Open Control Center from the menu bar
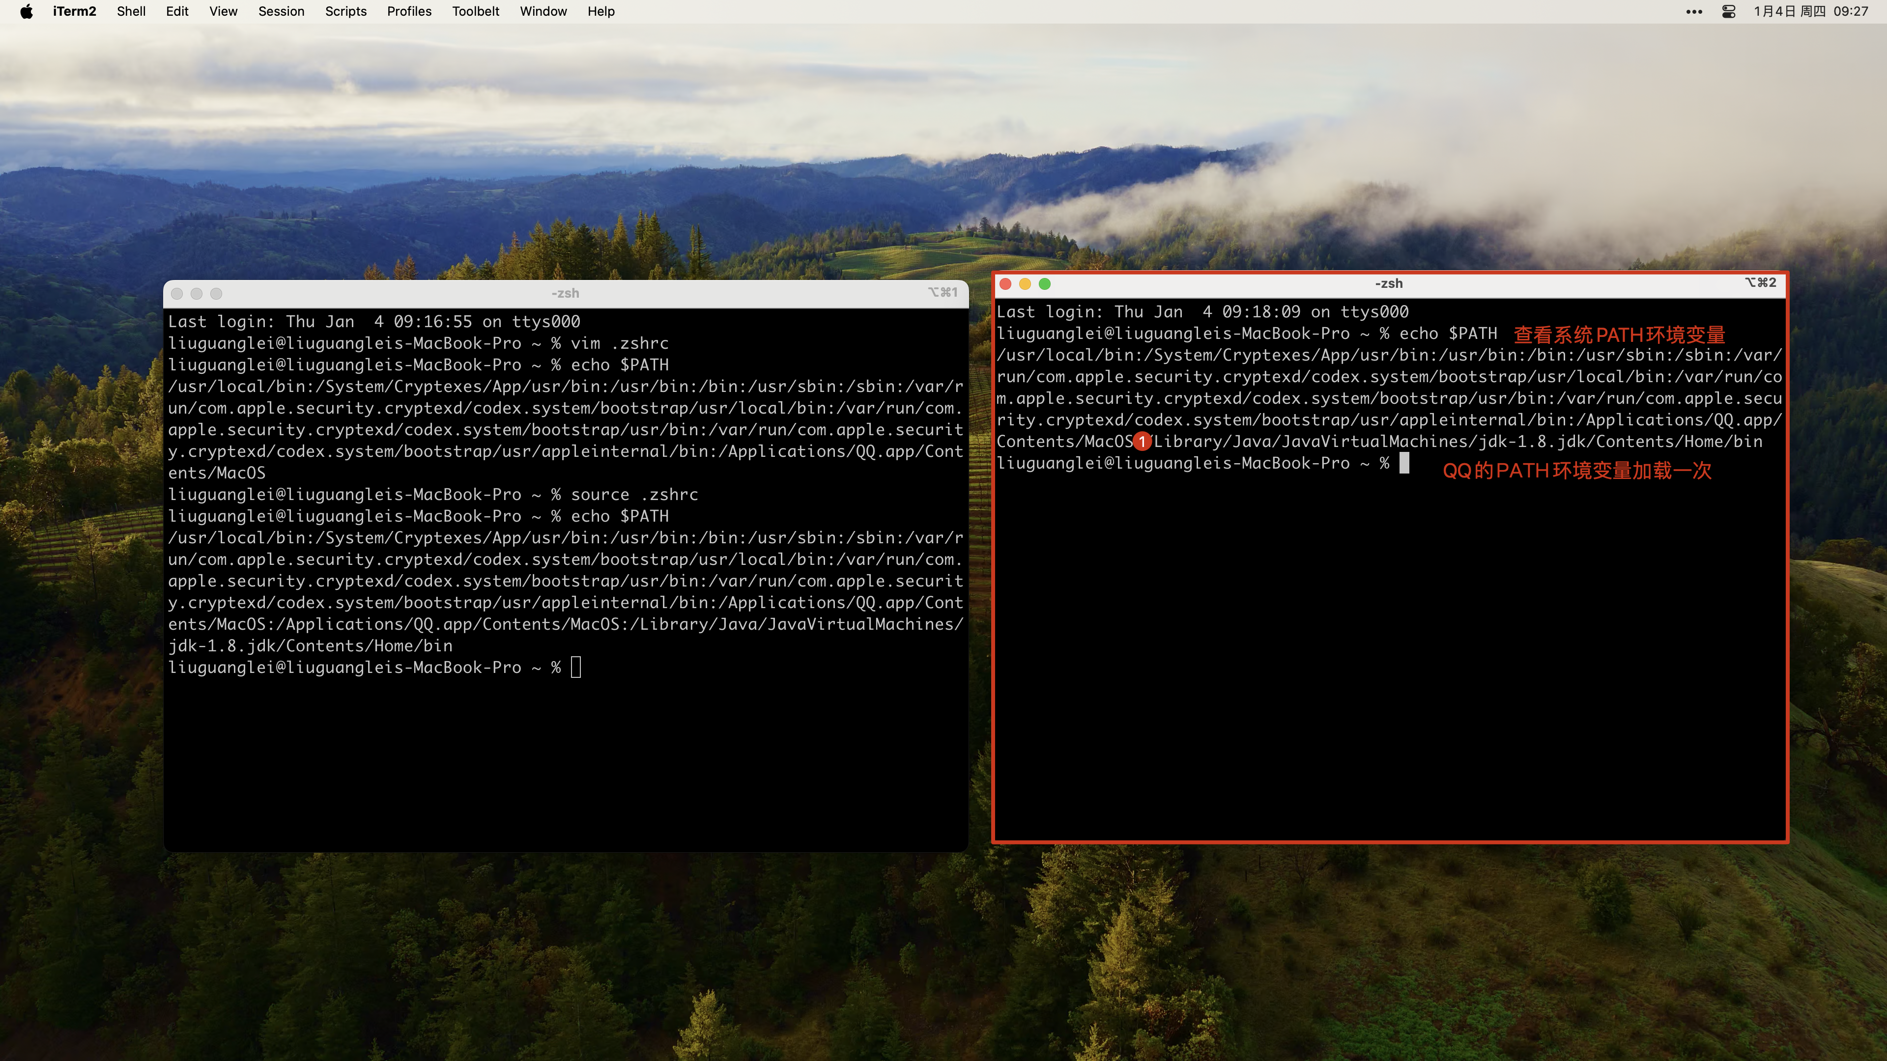The width and height of the screenshot is (1887, 1061). point(1729,12)
